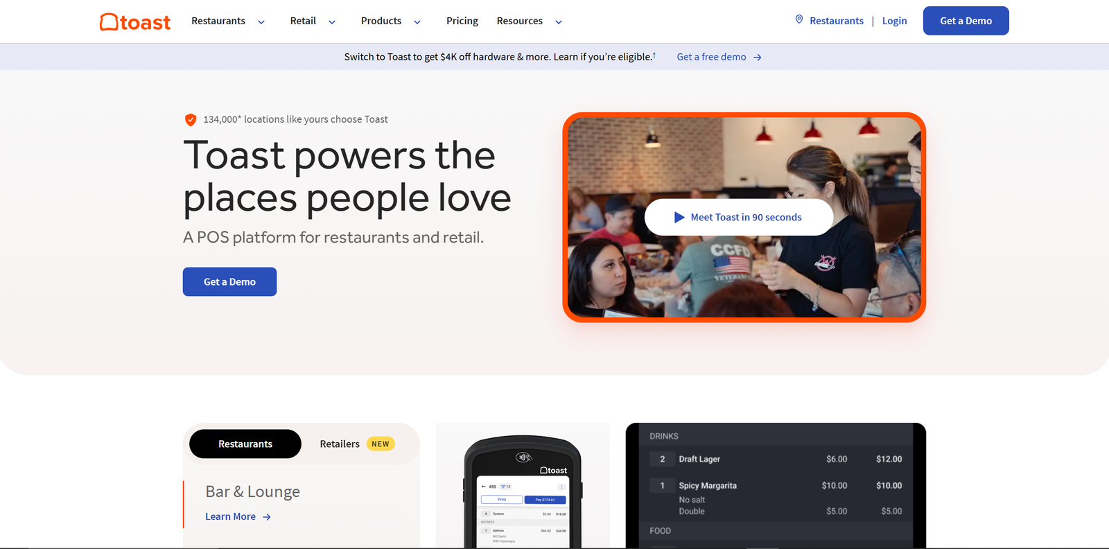Click the location pin icon beside Restaurants
1109x549 pixels.
(x=799, y=20)
